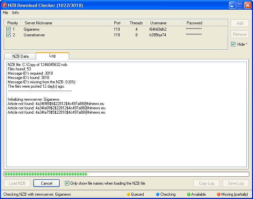Click the Add server button
253x199 pixels.
(240, 23)
